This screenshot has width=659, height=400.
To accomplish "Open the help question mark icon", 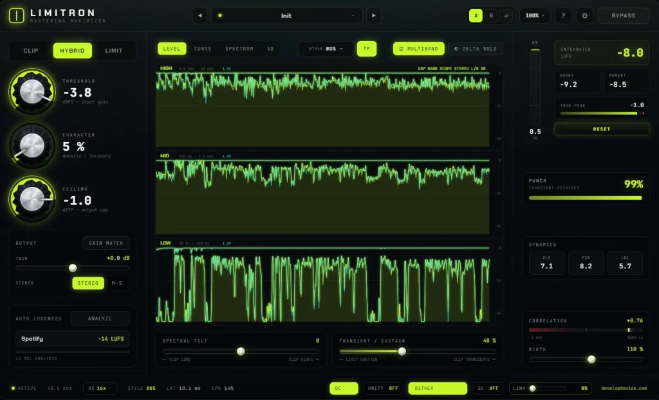I will click(563, 15).
